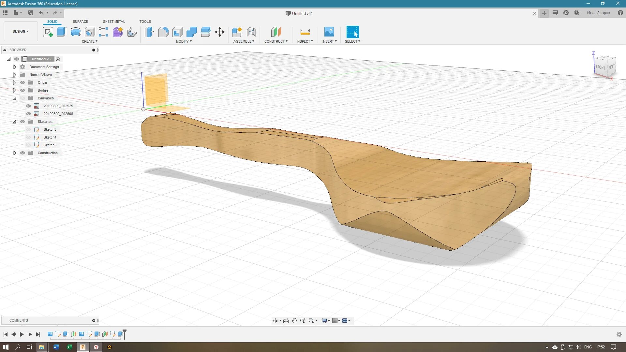
Task: Click the Undo button
Action: click(x=41, y=13)
